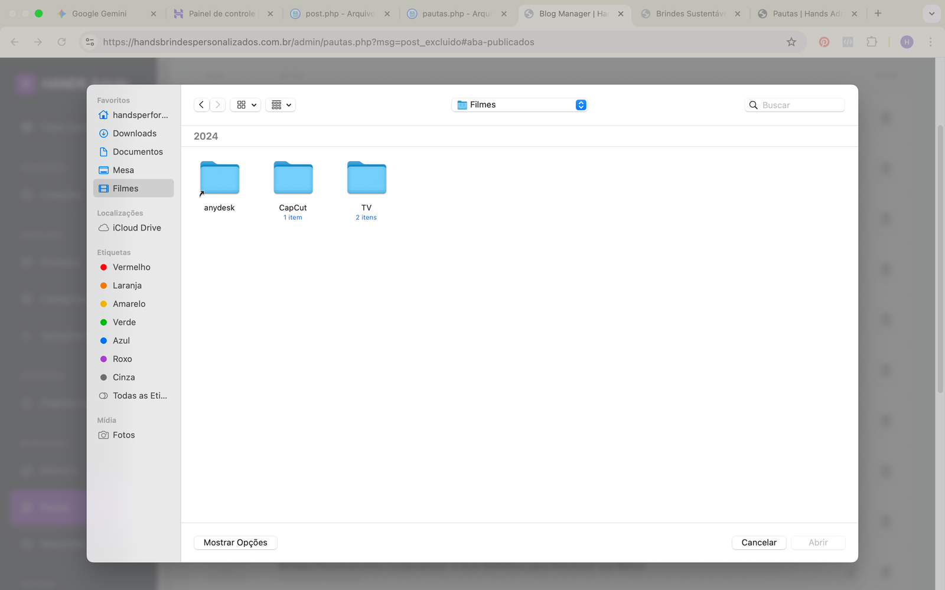The width and height of the screenshot is (945, 590).
Task: Select Downloads in the sidebar
Action: coord(134,133)
